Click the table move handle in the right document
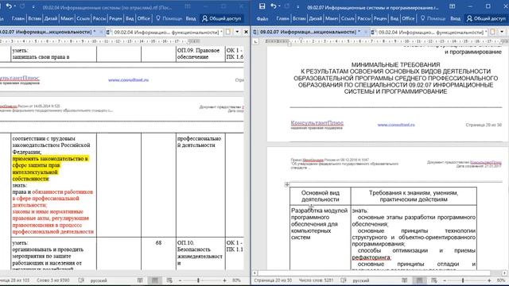 pos(287,184)
